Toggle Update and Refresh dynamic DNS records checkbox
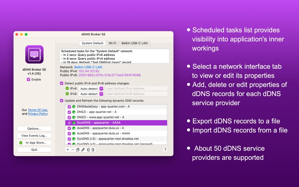The height and width of the screenshot is (187, 299). pyautogui.click(x=62, y=100)
